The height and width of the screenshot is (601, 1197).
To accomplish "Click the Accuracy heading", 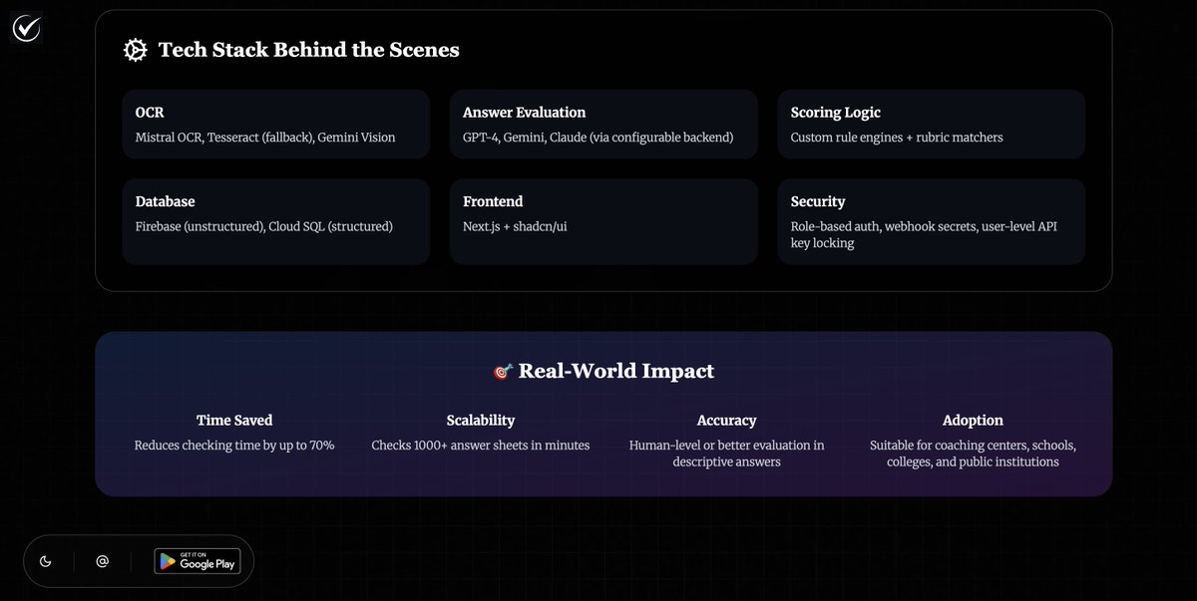I will [x=726, y=421].
